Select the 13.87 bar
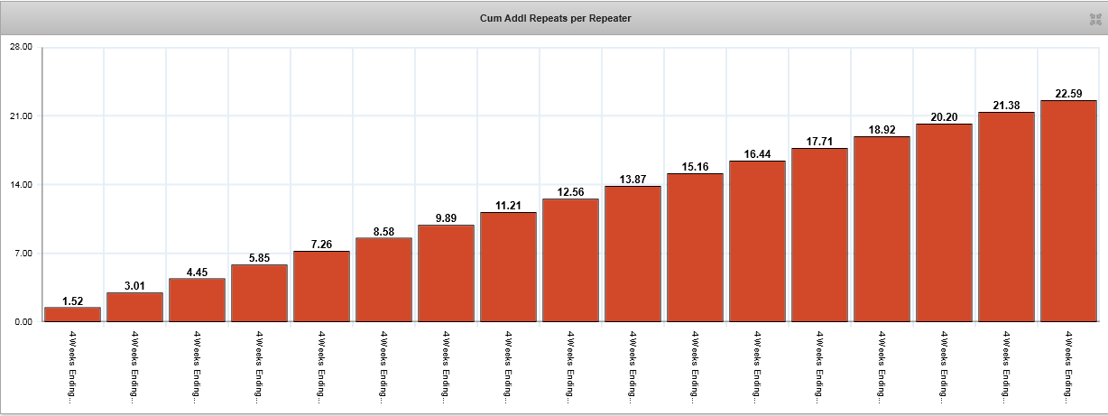1108x416 pixels. 632,254
